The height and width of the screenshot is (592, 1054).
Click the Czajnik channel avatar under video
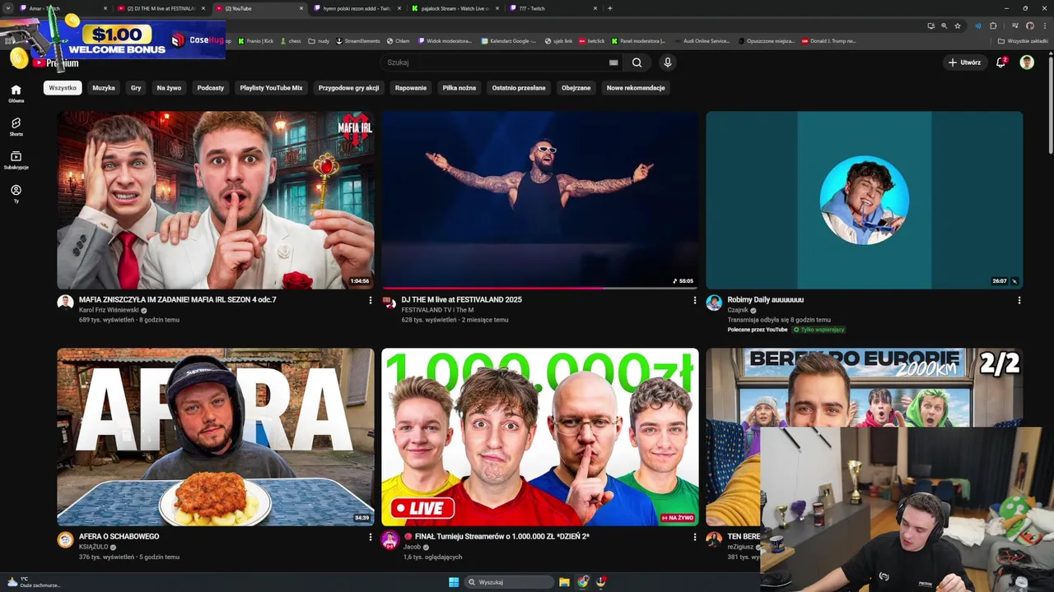[714, 303]
